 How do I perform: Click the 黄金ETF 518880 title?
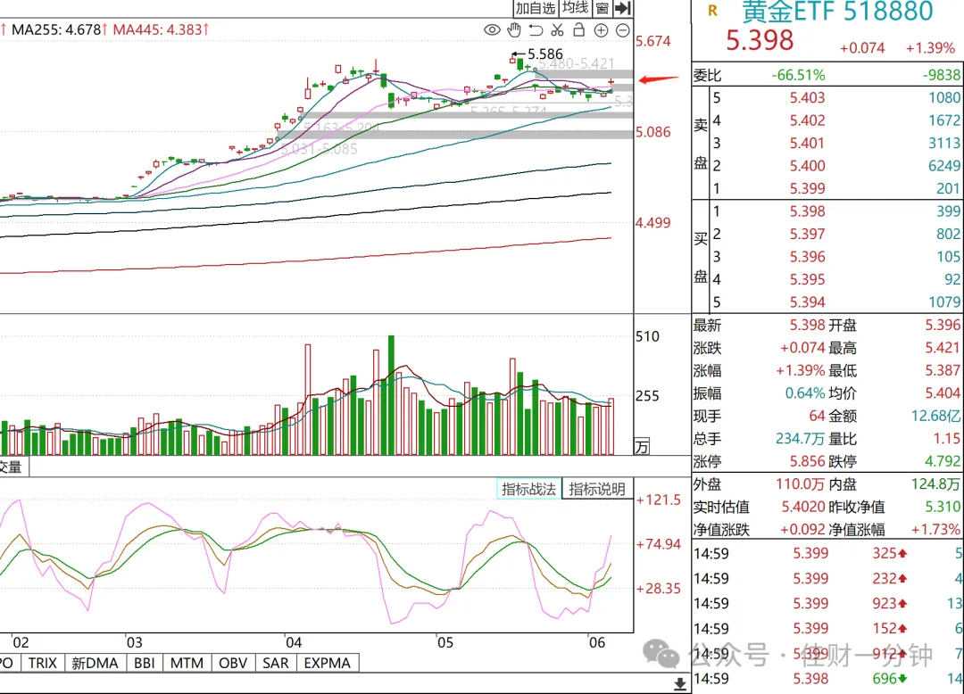pos(837,11)
